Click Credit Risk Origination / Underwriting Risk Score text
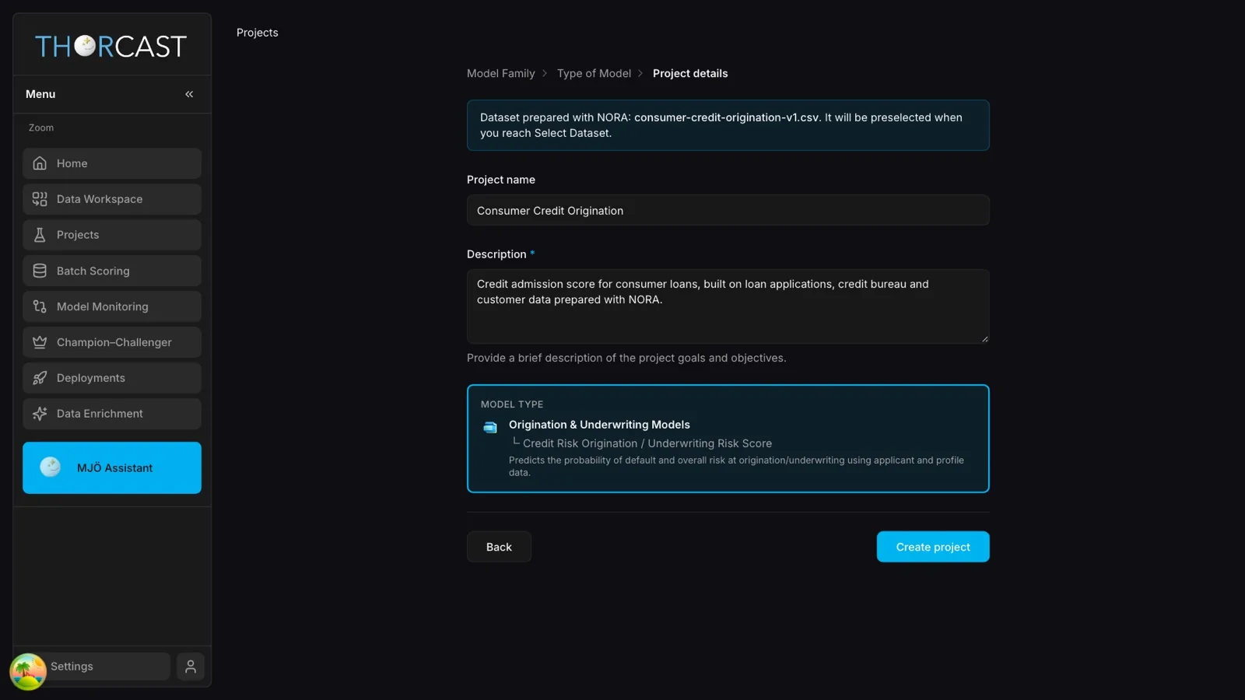 [x=647, y=443]
